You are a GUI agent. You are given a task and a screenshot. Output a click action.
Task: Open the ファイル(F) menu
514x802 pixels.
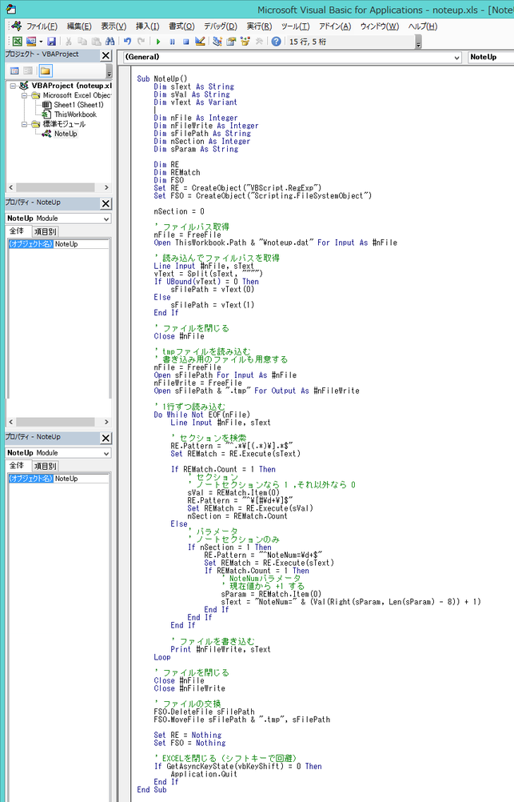(42, 26)
